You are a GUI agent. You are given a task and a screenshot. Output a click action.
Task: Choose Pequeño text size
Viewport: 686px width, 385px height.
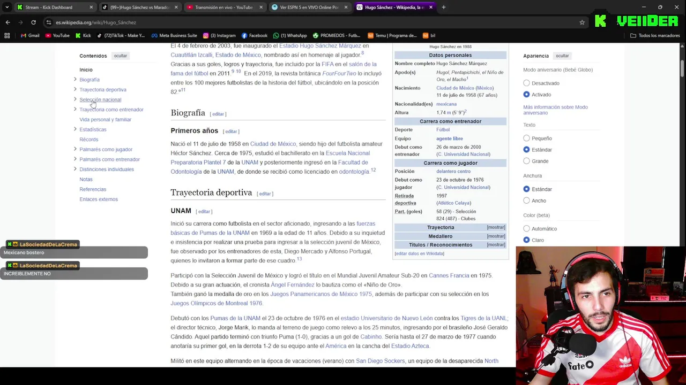(526, 138)
